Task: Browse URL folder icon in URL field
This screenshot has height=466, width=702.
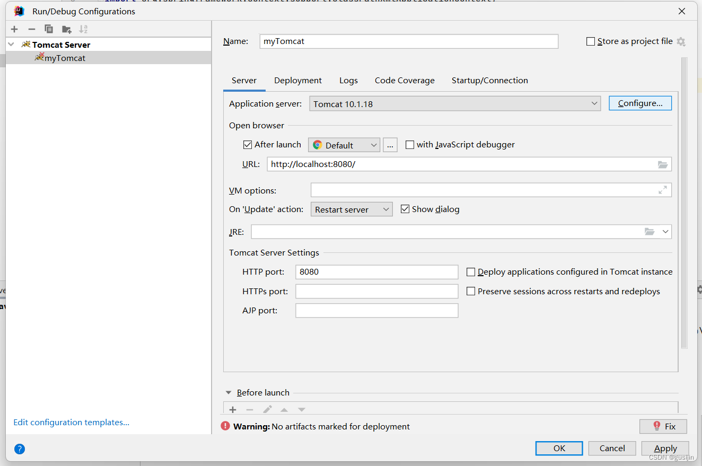Action: pos(663,164)
